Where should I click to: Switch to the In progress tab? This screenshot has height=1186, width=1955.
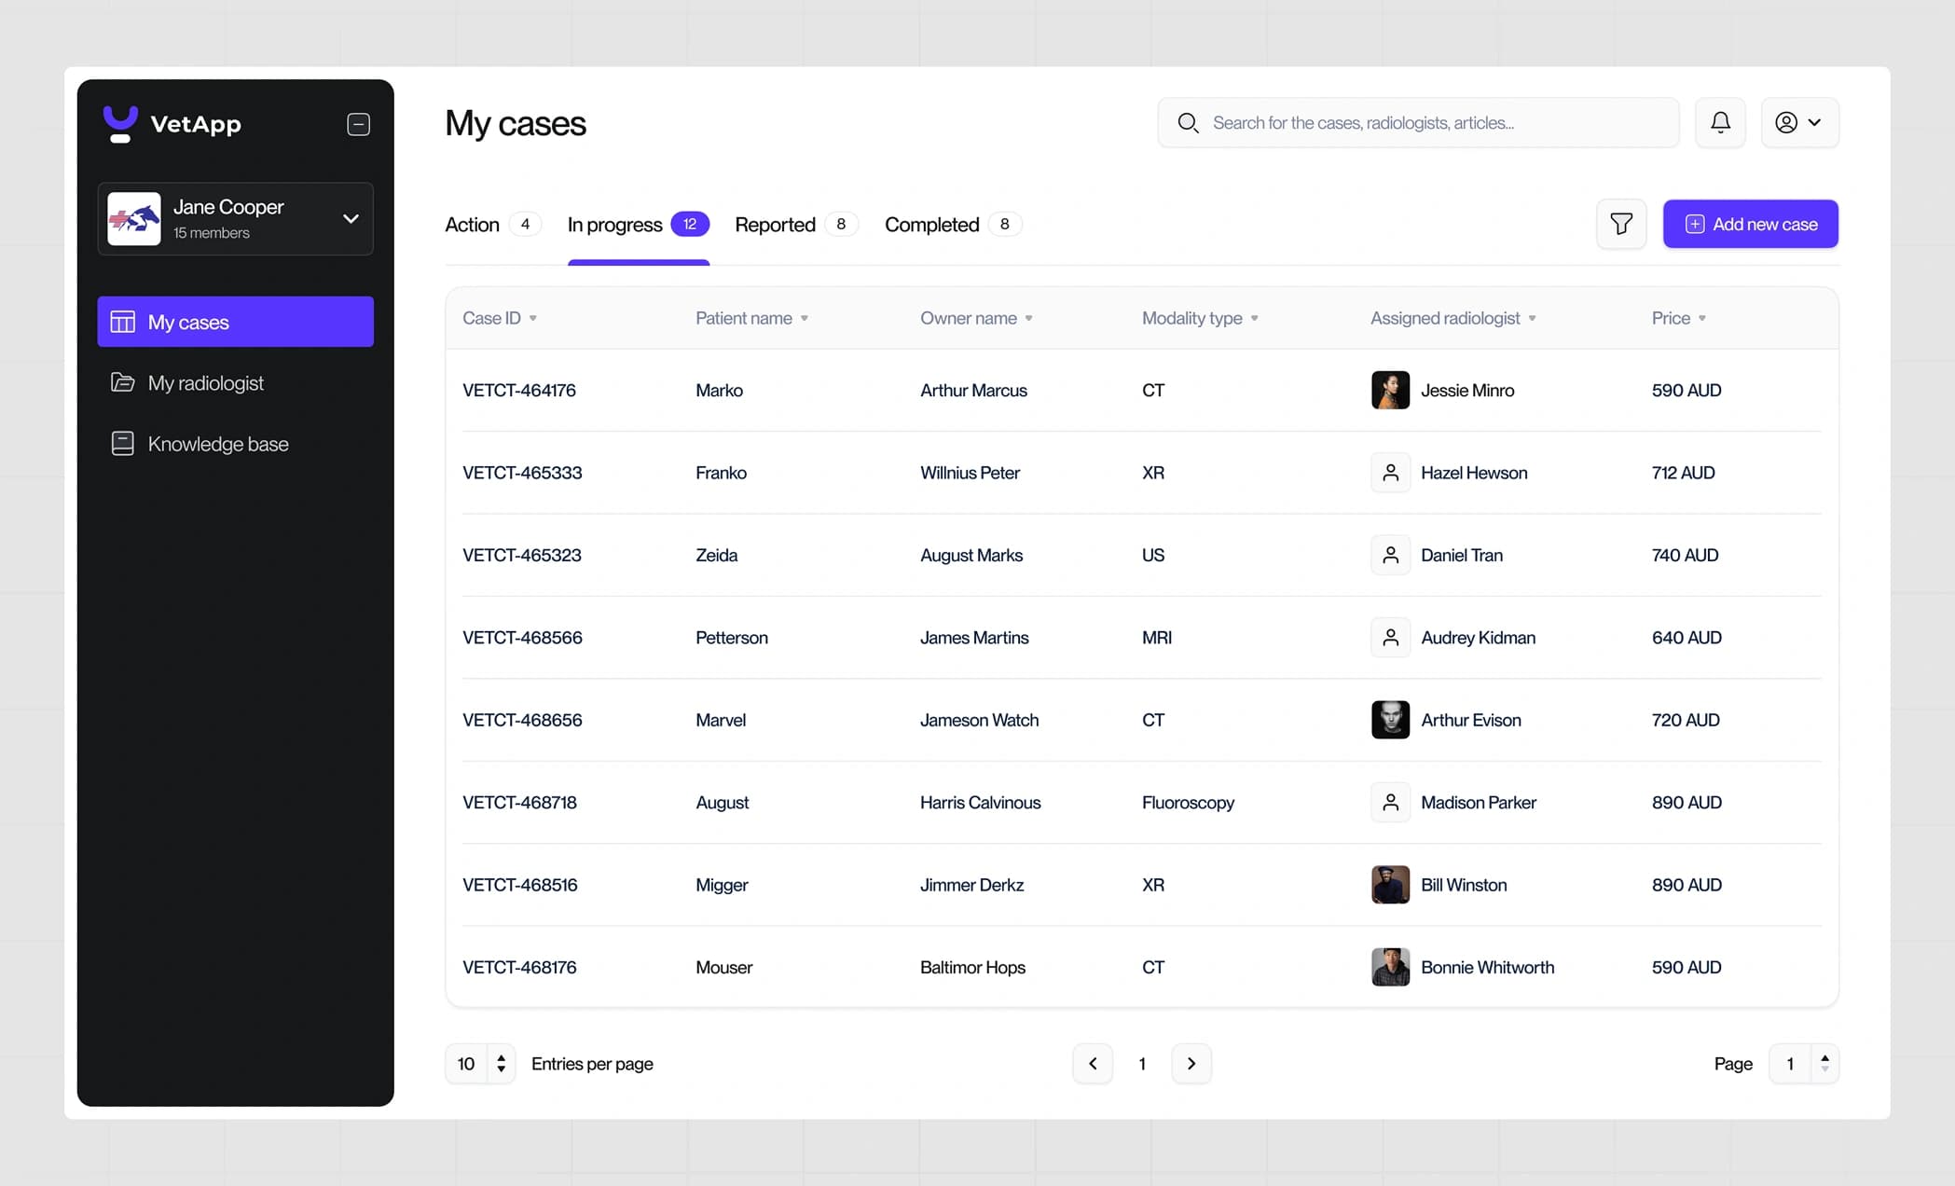click(639, 224)
